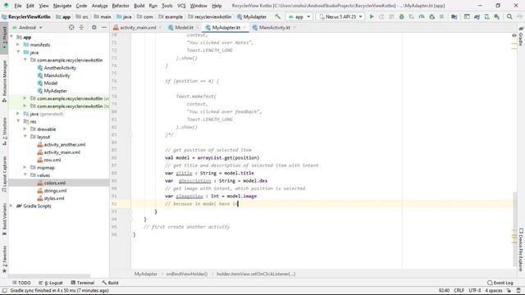The image size is (525, 295).
Task: Switch to the MainActivity.kt editor tab
Action: tap(274, 27)
